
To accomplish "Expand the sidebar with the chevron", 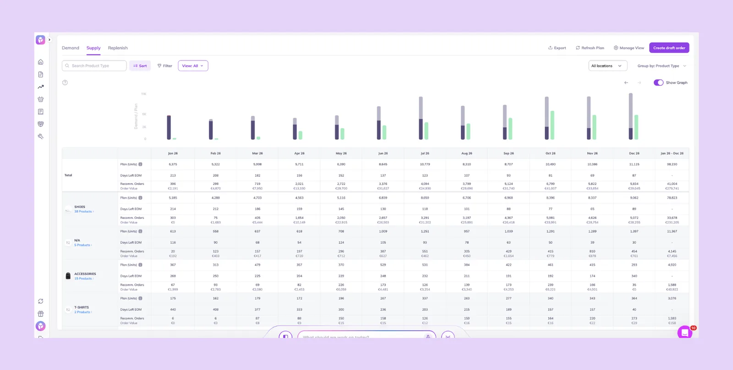I will click(49, 40).
